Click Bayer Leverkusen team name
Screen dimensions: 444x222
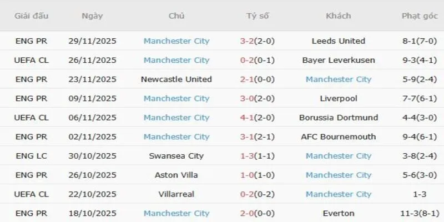[339, 60]
